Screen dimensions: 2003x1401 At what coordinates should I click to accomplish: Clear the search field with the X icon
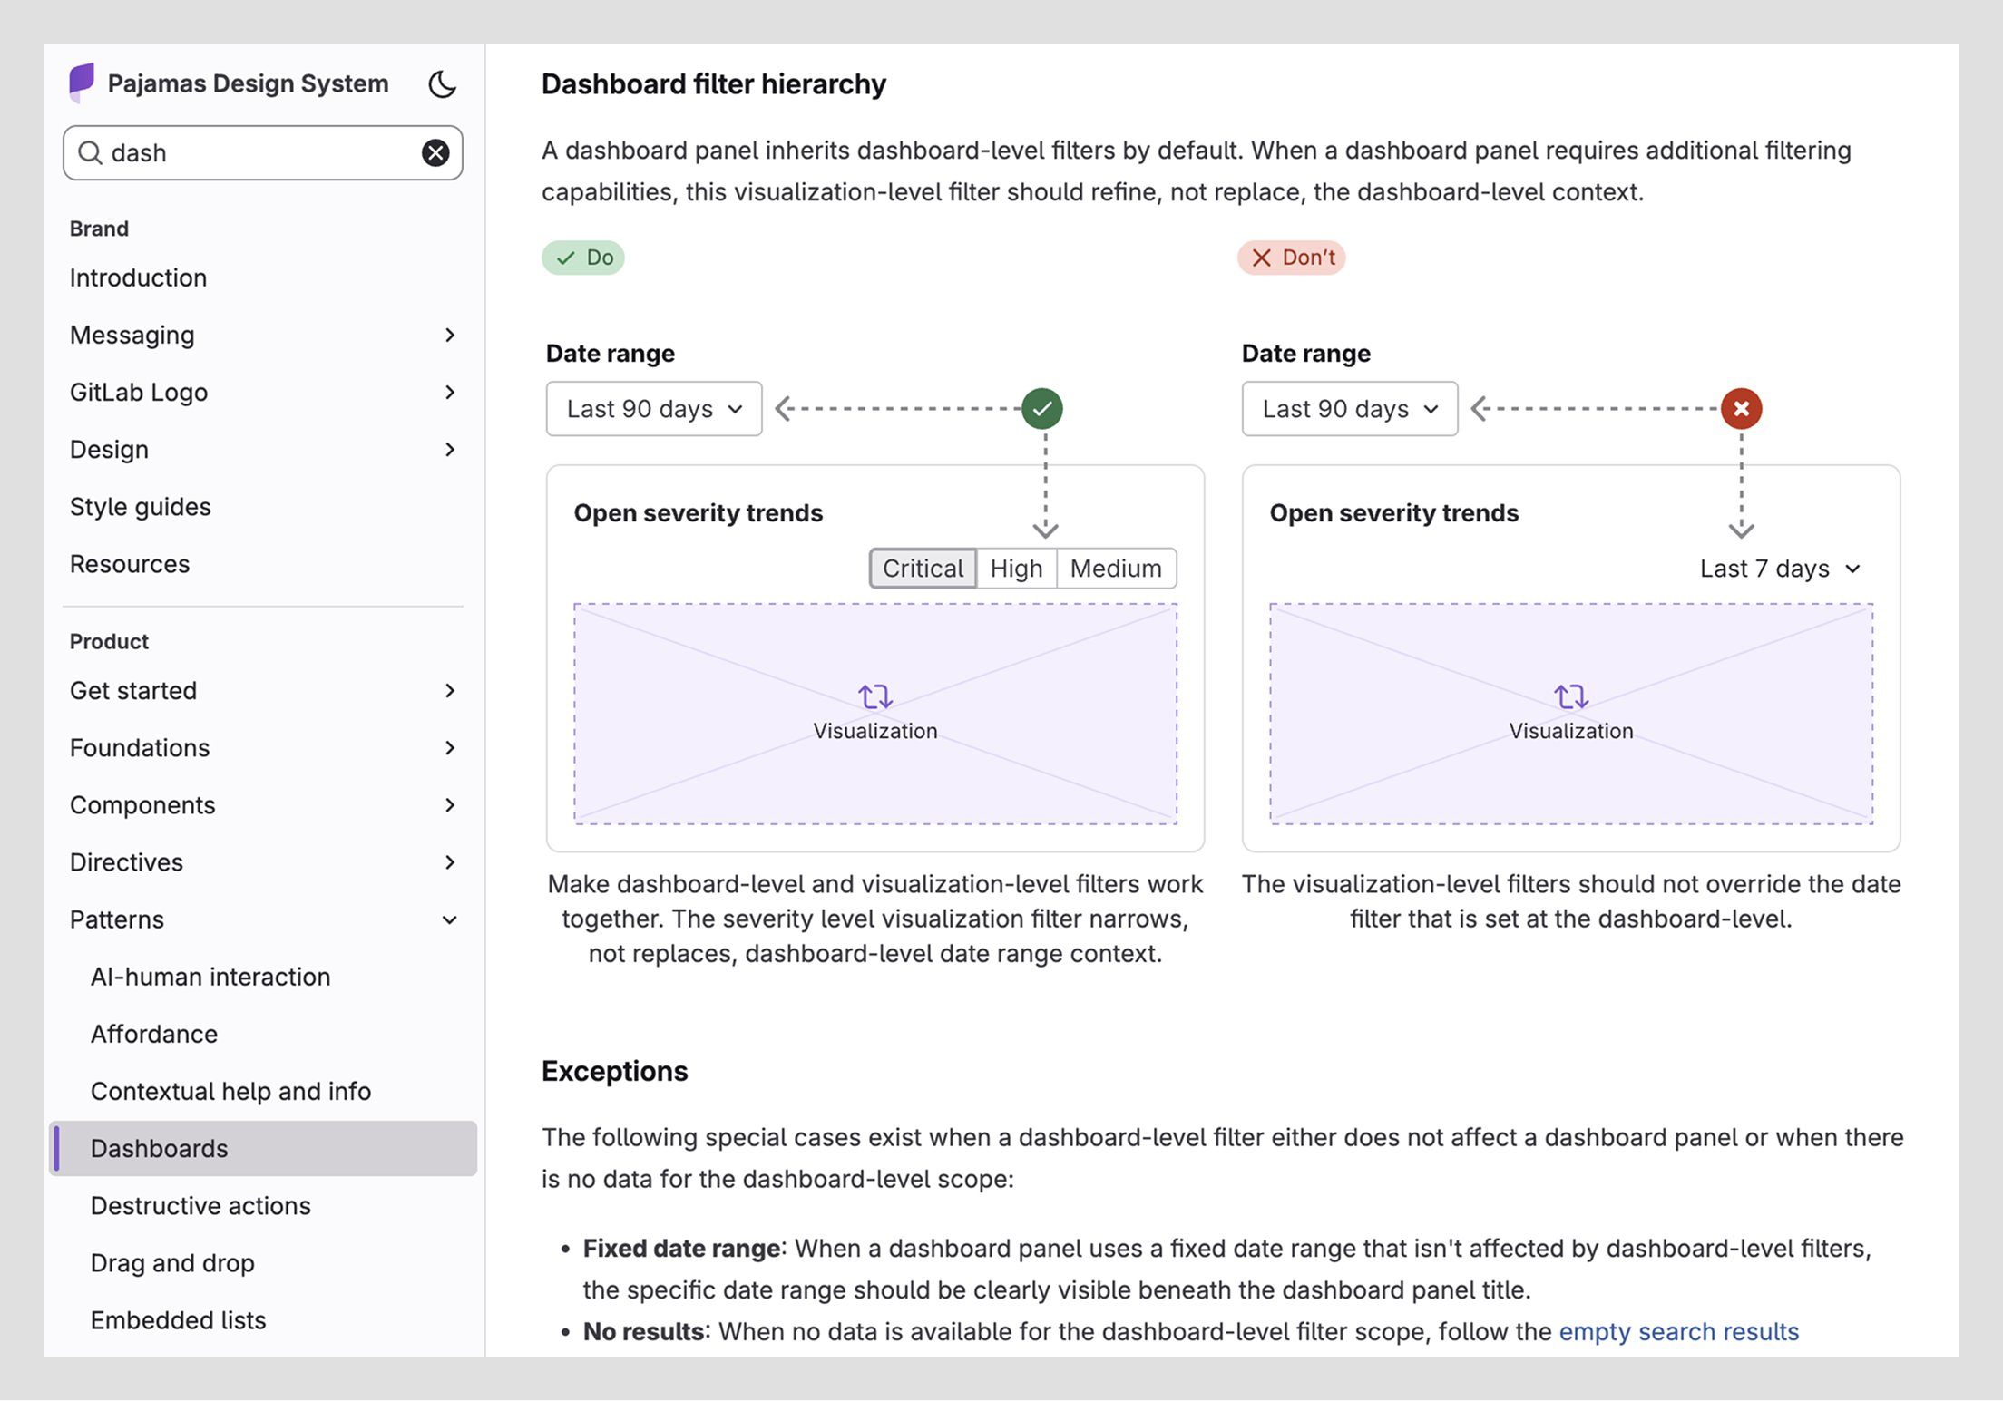[435, 152]
